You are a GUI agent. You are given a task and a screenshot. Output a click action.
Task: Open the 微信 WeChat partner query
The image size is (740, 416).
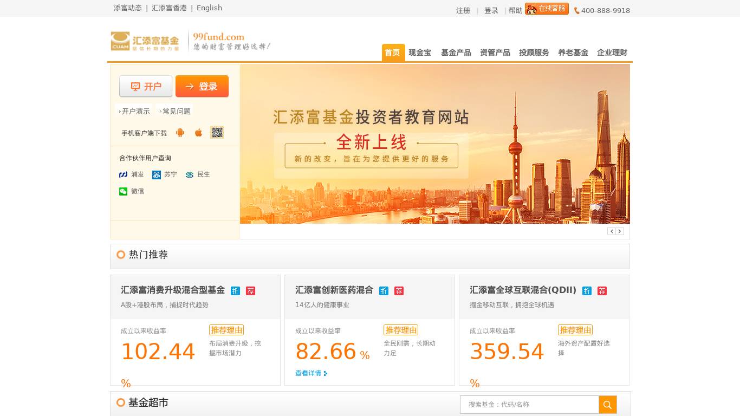click(131, 191)
